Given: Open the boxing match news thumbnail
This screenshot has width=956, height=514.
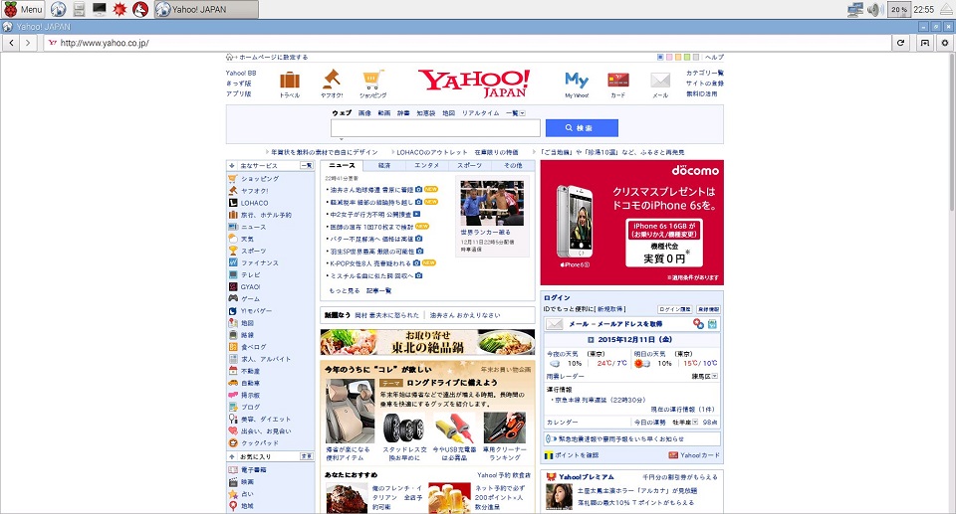Looking at the screenshot, I should point(492,203).
